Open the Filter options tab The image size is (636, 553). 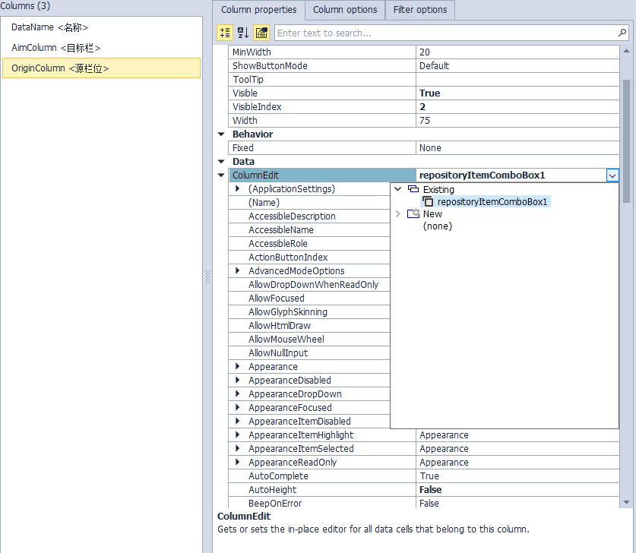[419, 10]
